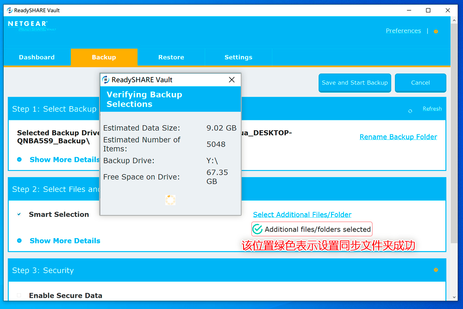Click the Cancel button

coord(420,83)
